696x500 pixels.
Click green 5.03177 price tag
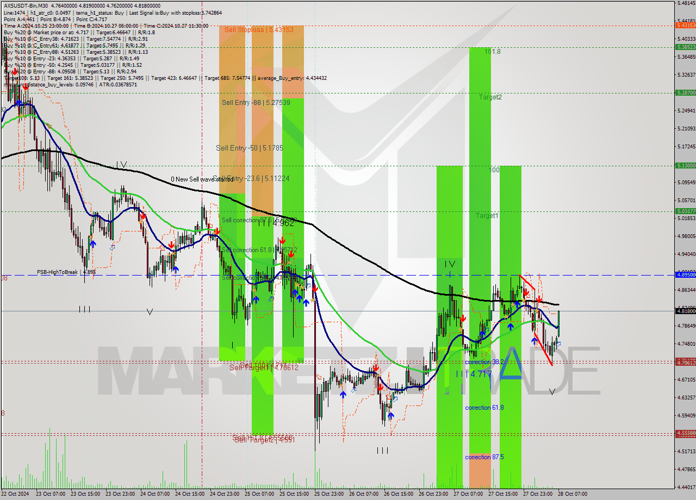point(685,211)
